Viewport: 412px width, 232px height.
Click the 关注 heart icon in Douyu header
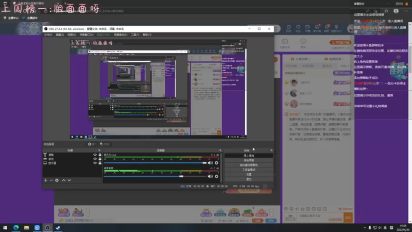[x=298, y=28]
